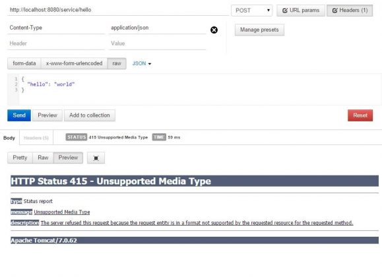Reset the request with red button

coord(360,115)
